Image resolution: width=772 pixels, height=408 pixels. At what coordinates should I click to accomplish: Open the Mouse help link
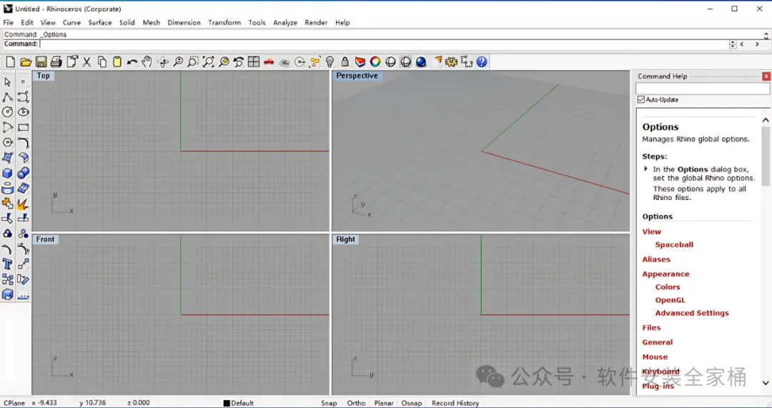655,357
